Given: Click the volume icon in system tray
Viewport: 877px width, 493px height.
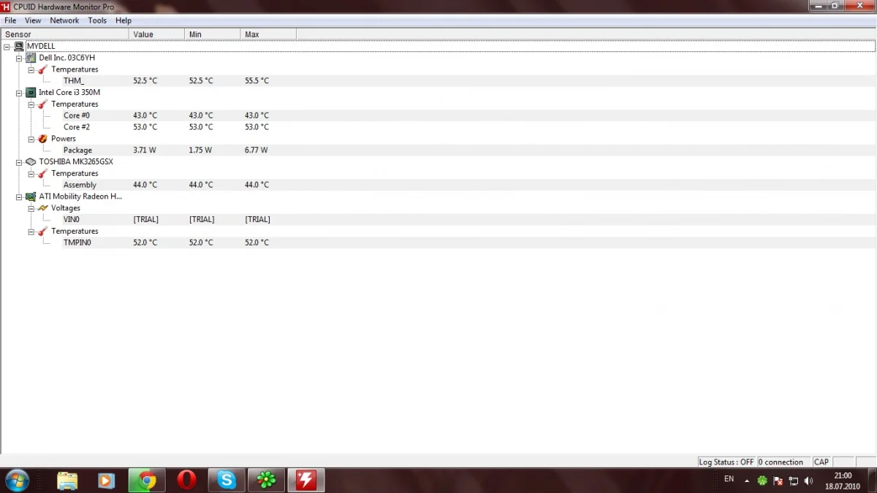Looking at the screenshot, I should (808, 481).
